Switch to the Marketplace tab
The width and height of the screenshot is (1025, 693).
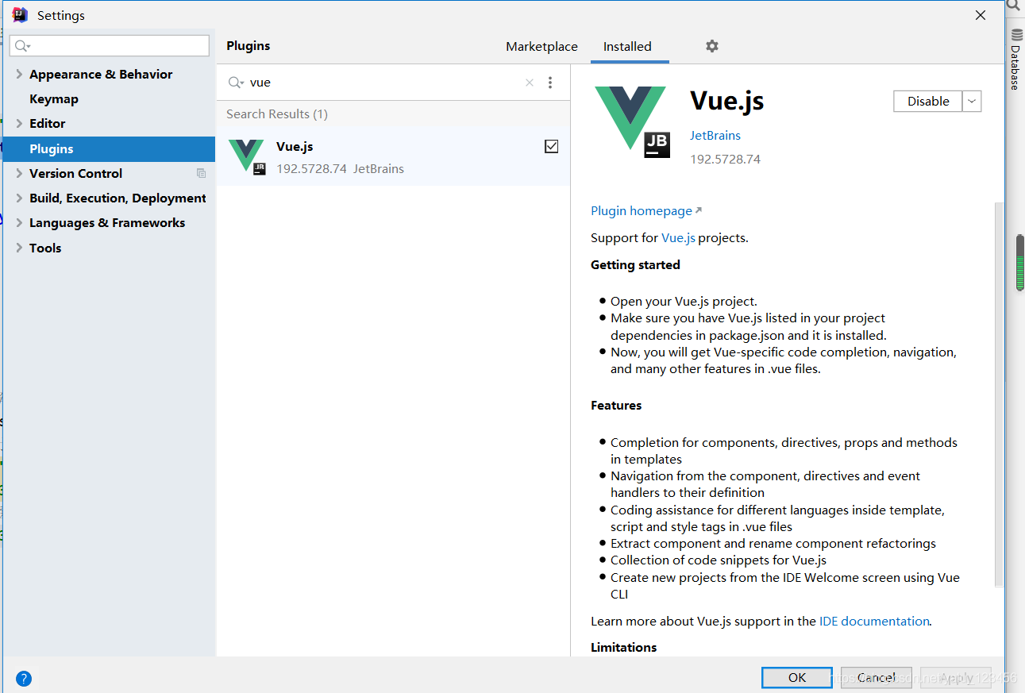click(x=541, y=47)
